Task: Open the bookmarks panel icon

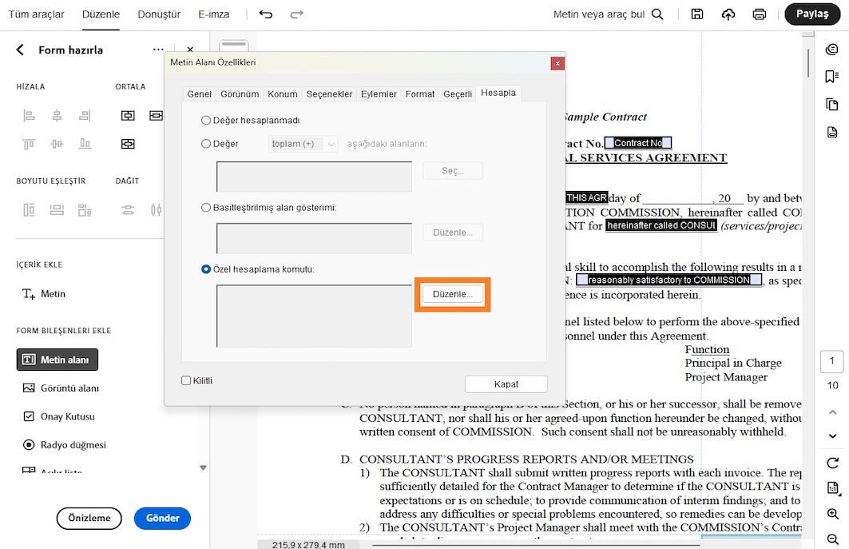Action: [832, 75]
